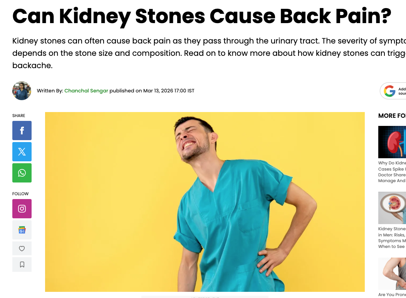Follow the site on Instagram
Image resolution: width=406 pixels, height=298 pixels.
pos(22,209)
